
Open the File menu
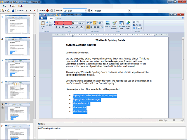point(5,6)
